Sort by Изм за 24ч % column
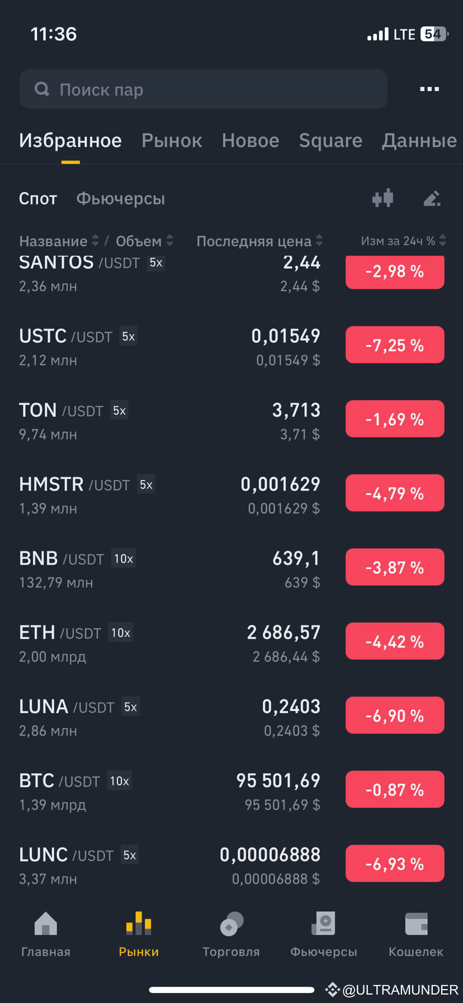Viewport: 463px width, 1003px height. (403, 241)
